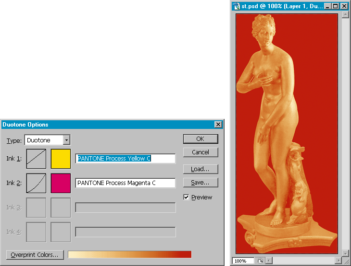Click the PANTONE Process Magenta C name field

pyautogui.click(x=125, y=183)
